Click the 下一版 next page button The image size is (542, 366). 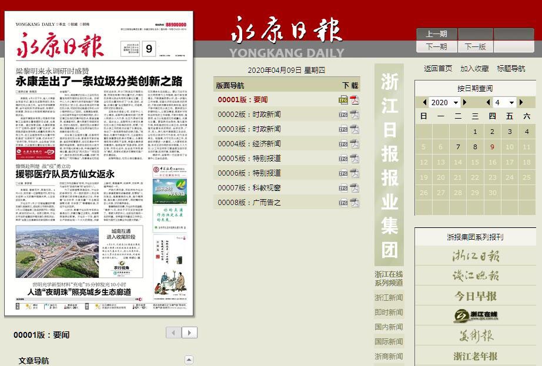pos(475,46)
